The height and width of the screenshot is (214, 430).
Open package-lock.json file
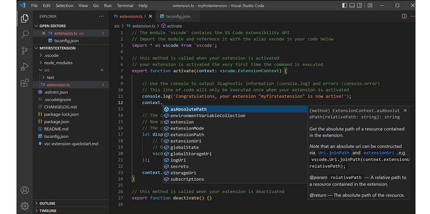click(71, 114)
